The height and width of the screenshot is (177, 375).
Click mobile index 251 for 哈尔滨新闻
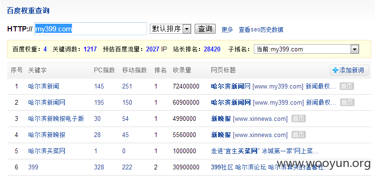(127, 86)
